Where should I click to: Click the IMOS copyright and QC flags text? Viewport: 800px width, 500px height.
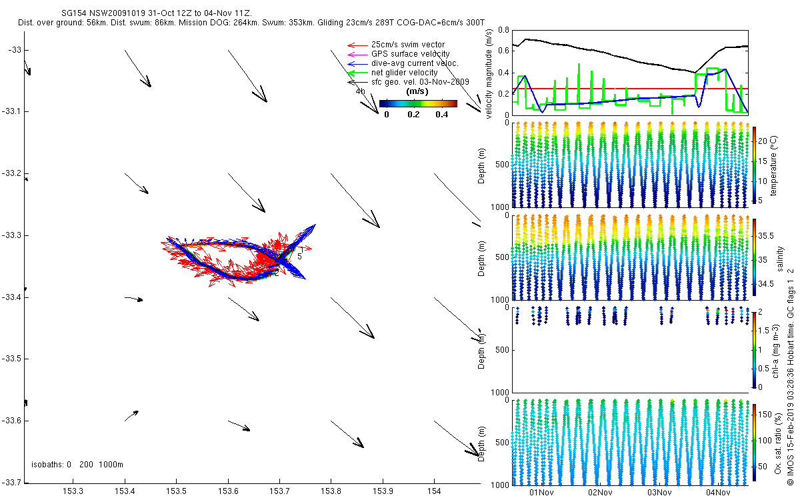791,376
